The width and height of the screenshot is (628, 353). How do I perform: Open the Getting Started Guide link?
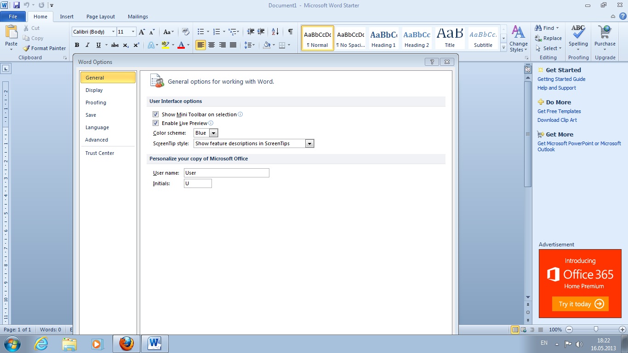561,79
